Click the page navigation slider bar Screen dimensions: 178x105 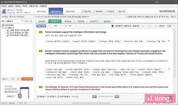point(106,97)
